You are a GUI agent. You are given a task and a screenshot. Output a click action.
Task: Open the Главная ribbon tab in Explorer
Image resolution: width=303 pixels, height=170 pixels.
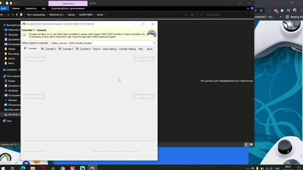tap(16, 8)
